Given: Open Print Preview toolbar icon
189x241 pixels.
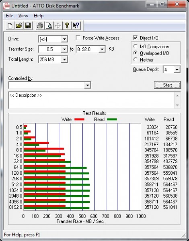Looking at the screenshot, I should (x=49, y=26).
